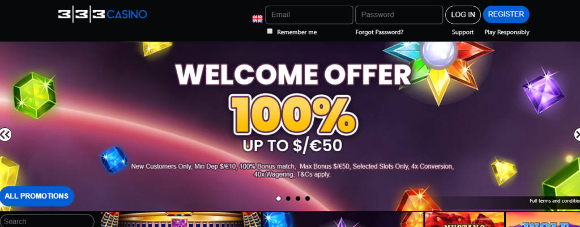Click the Email input field
Image resolution: width=580 pixels, height=227 pixels.
pyautogui.click(x=309, y=15)
